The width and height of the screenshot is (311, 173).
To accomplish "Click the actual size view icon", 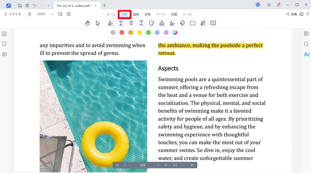I will tap(182, 165).
